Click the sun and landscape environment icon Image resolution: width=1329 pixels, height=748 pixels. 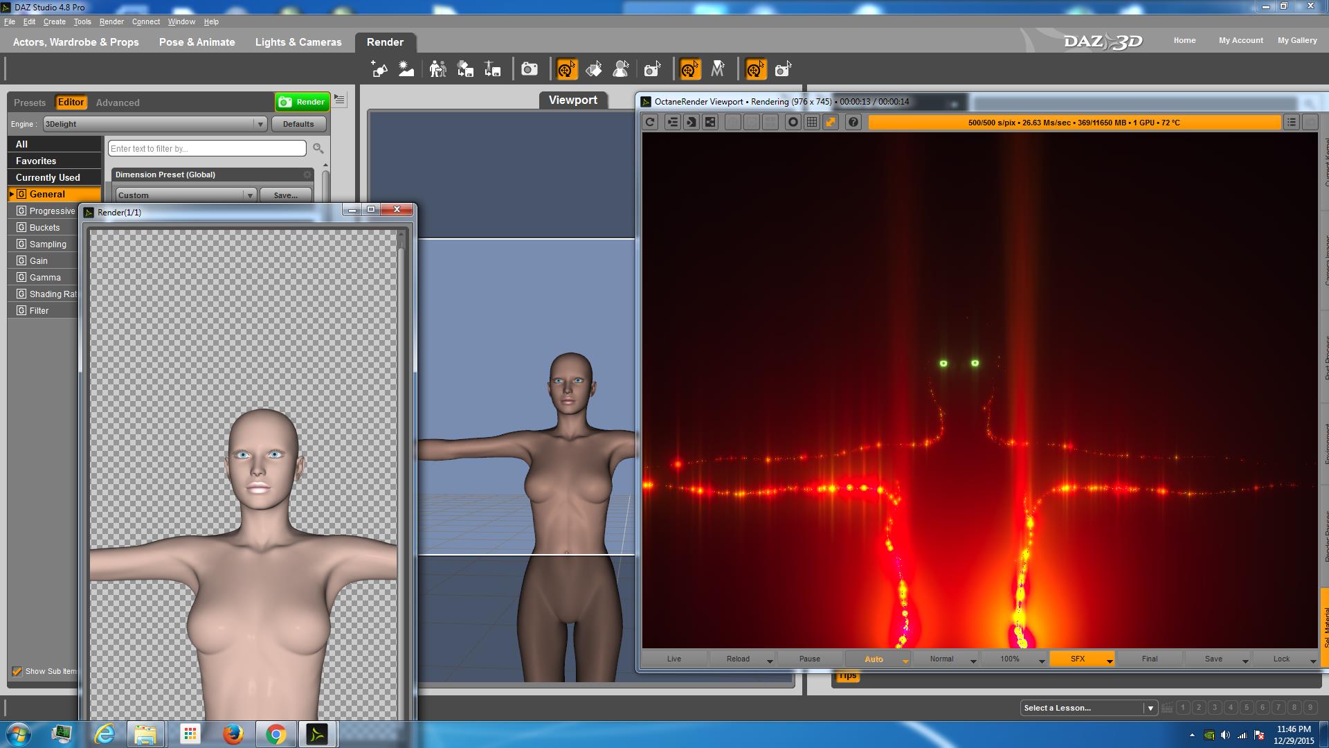406,69
